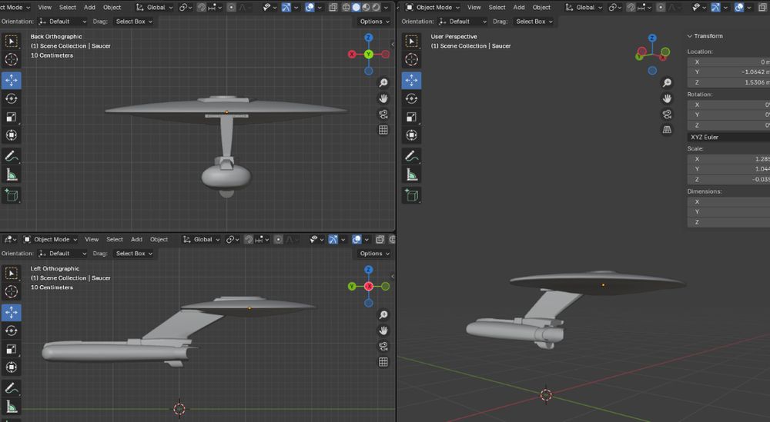Open Drag Select Box dropdown in User Perspective viewport
This screenshot has width=770, height=422.
coord(534,22)
